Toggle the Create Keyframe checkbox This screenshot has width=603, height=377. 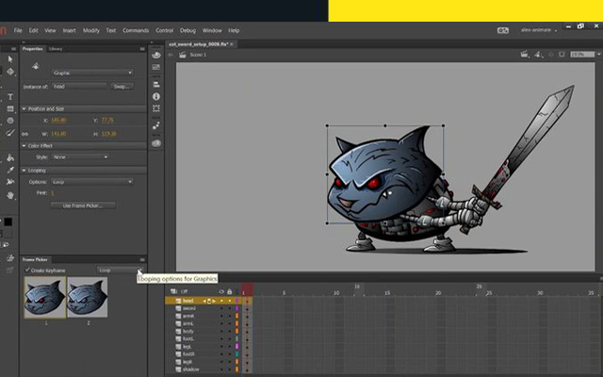pyautogui.click(x=27, y=270)
